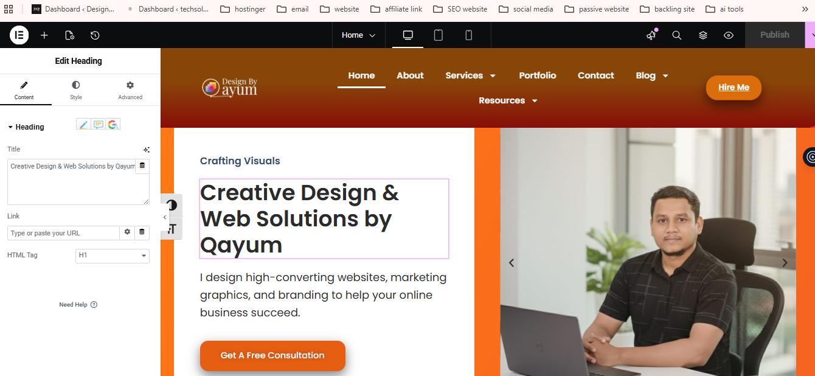Image resolution: width=815 pixels, height=376 pixels.
Task: Click the Link URL input field
Action: pos(63,233)
